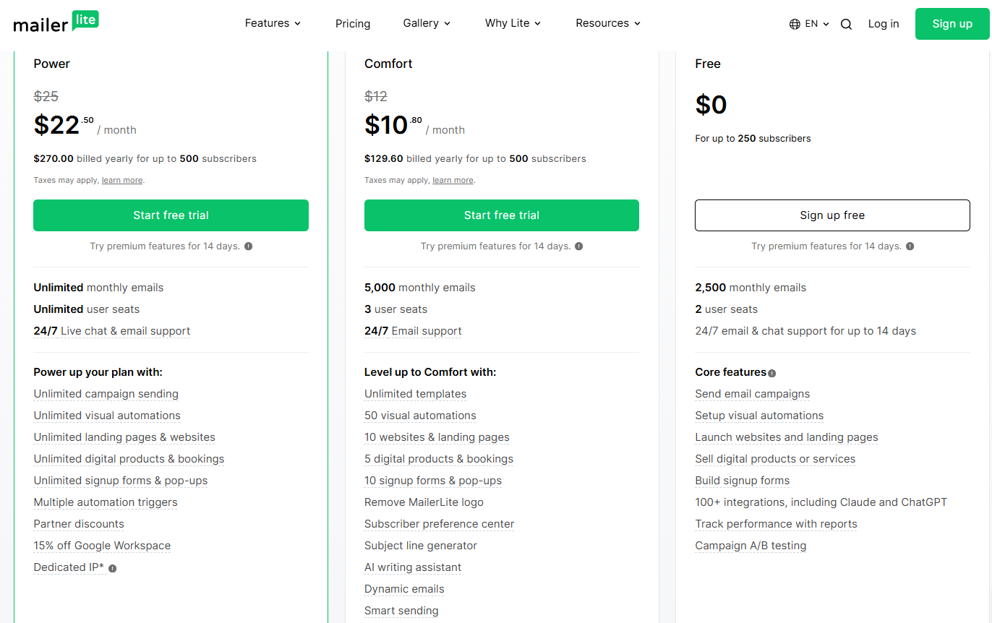Screen dimensions: 992x623
Task: Click Sell digital products or services
Action: (x=775, y=459)
